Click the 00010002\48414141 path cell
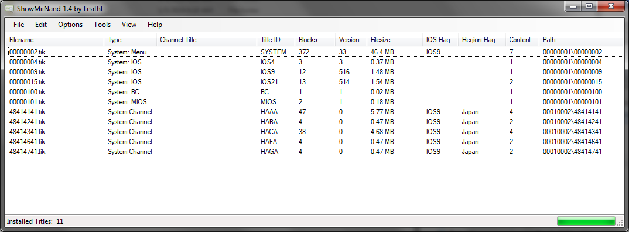 click(572, 111)
